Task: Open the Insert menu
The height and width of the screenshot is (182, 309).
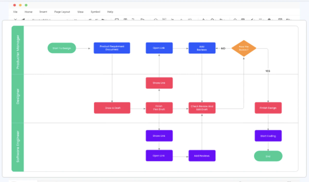Action: point(43,12)
